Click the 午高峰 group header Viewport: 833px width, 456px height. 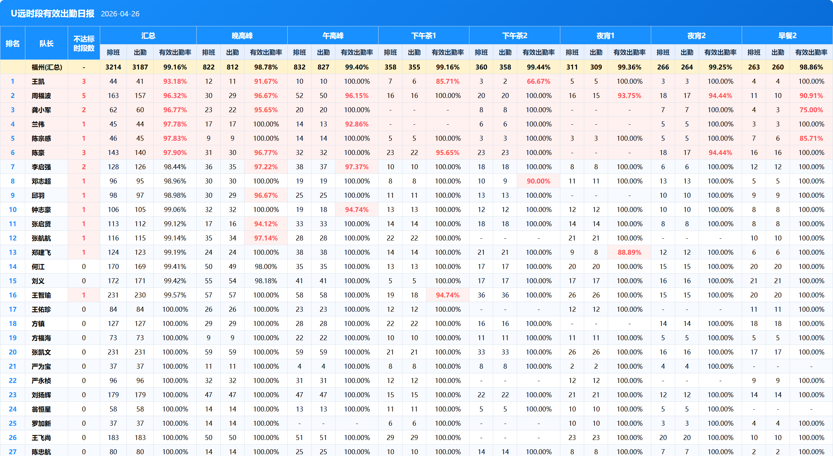coord(333,36)
